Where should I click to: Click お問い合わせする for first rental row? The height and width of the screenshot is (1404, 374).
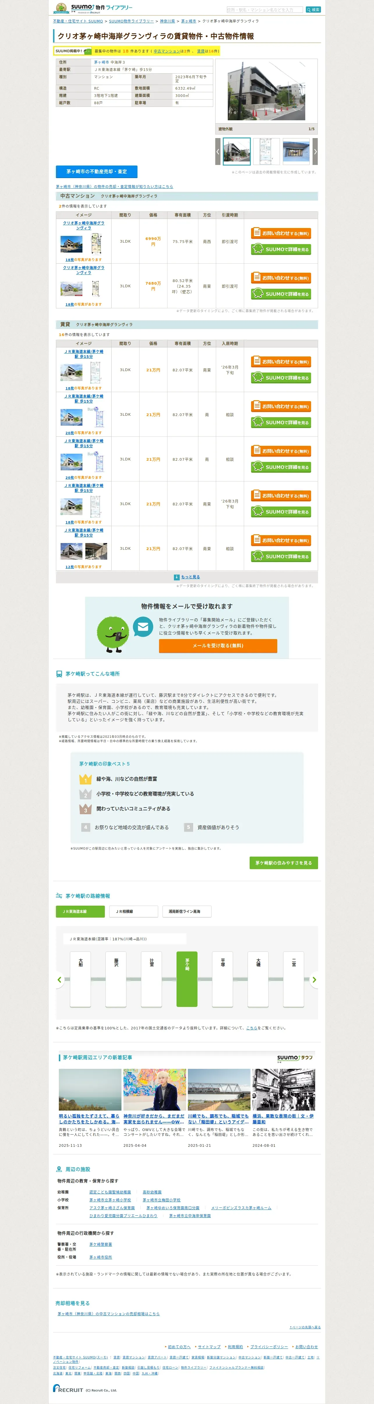(x=280, y=362)
